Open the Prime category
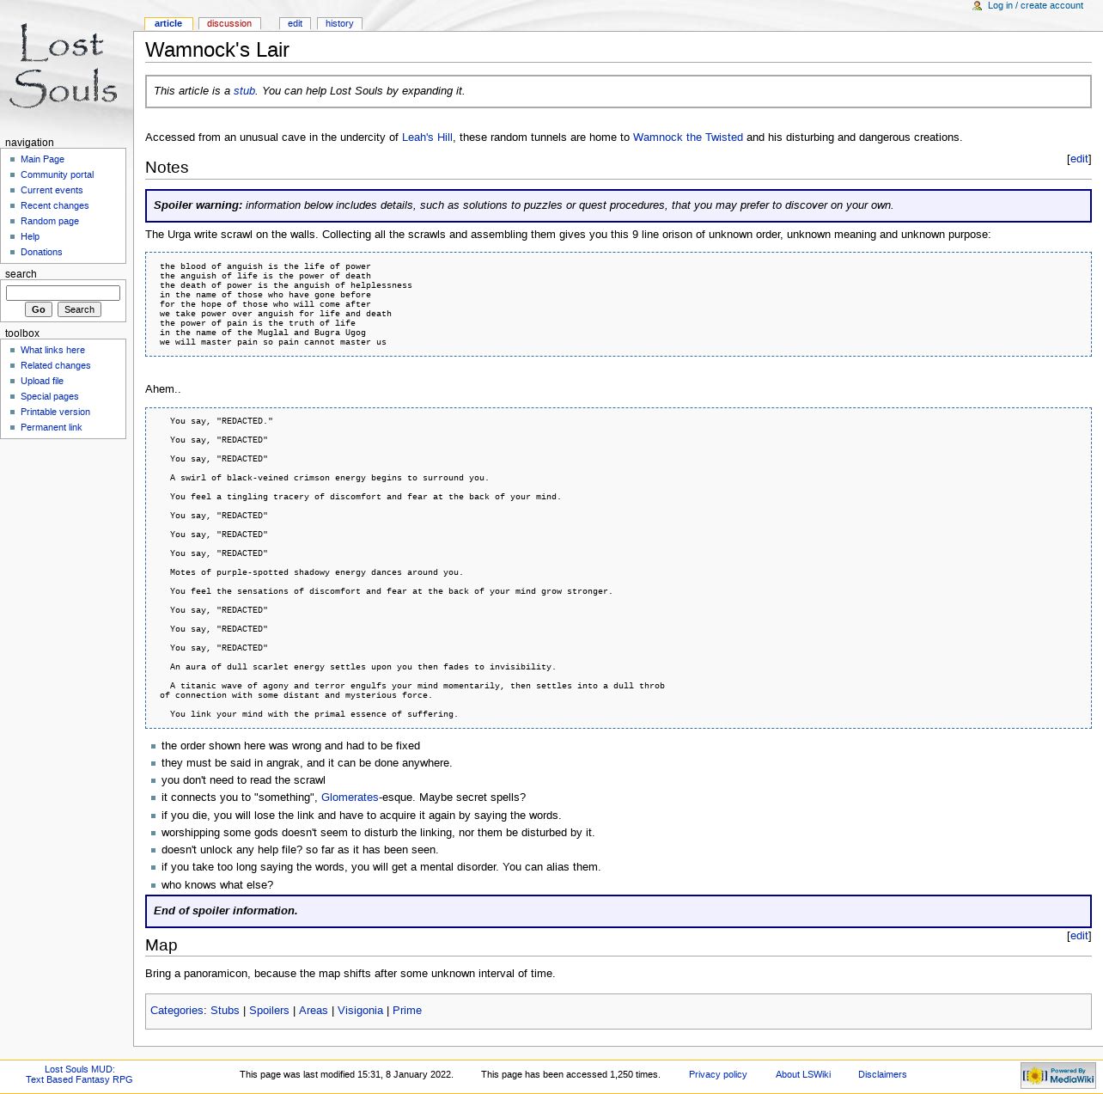Image resolution: width=1103 pixels, height=1094 pixels. click(407, 1011)
